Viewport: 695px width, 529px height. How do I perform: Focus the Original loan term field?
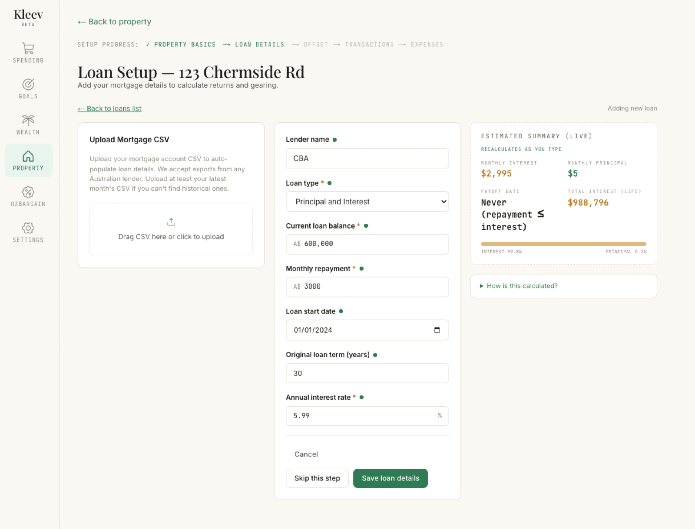click(x=367, y=373)
